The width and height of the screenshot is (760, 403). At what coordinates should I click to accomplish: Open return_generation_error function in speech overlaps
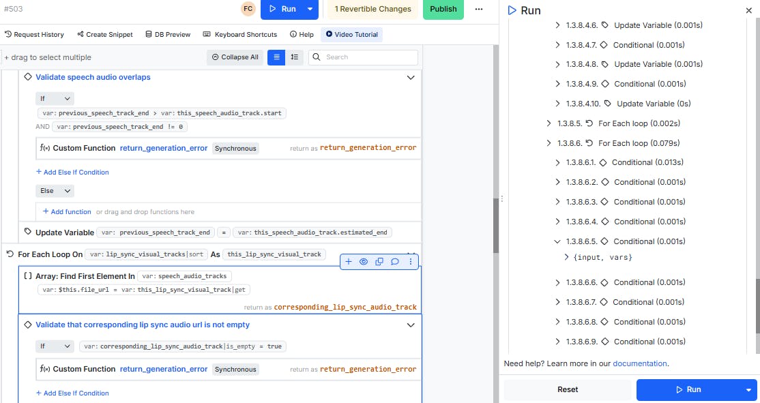tap(164, 148)
